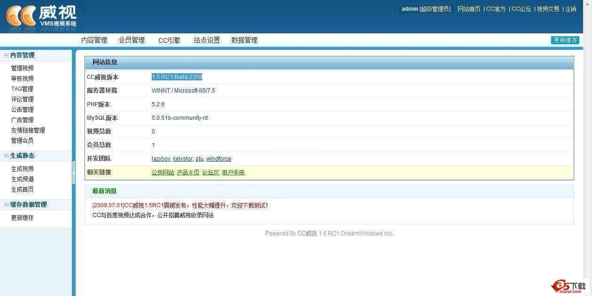Viewport: 592px width, 296px height.
Task: Click the 网站信息 panel header
Action: (x=329, y=62)
